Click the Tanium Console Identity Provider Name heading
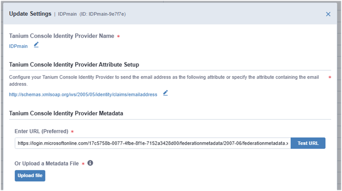Viewport: 342px width, 191px height. (61, 36)
